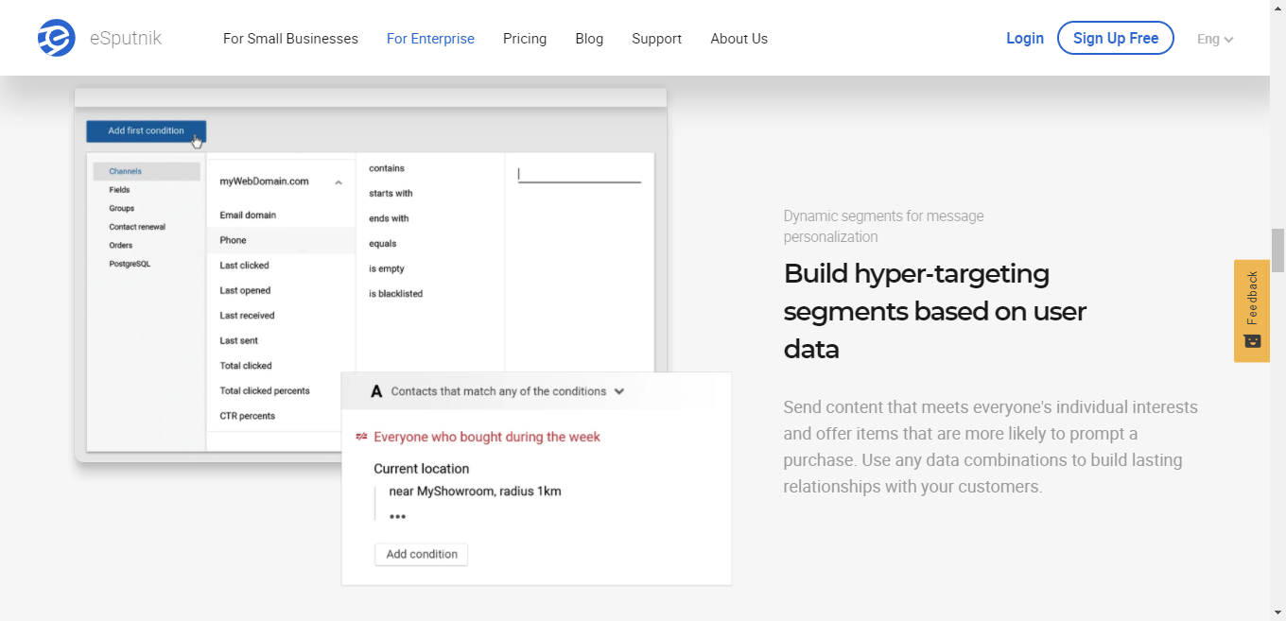This screenshot has height=621, width=1286.
Task: Open the Blog link
Action: [x=589, y=39]
